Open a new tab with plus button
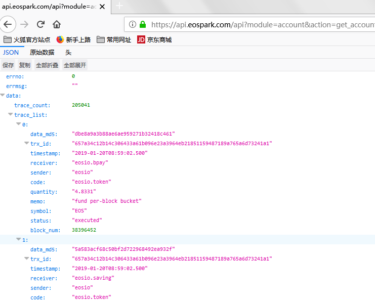Screen dimensions: 375x304 pyautogui.click(x=119, y=6)
